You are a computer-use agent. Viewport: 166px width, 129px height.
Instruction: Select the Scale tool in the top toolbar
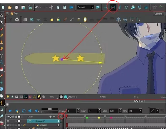point(120,7)
